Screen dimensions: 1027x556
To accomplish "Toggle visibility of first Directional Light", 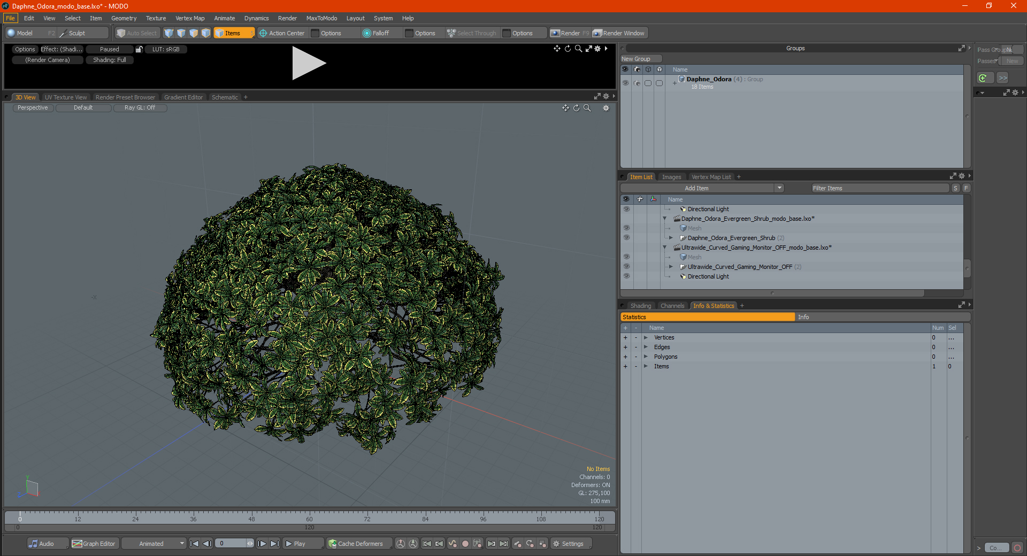I will click(626, 209).
